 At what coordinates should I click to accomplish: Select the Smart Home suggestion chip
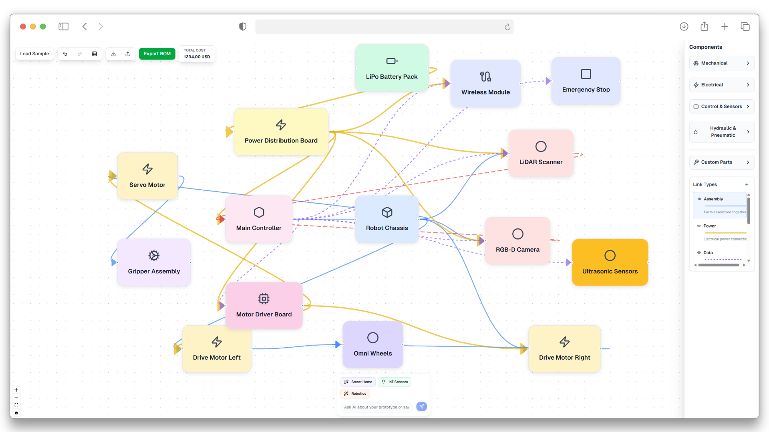click(358, 382)
